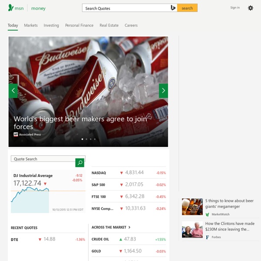Viewport: 261px width, 261px height.
Task: Go to the previous carousel slide
Action: (13, 91)
